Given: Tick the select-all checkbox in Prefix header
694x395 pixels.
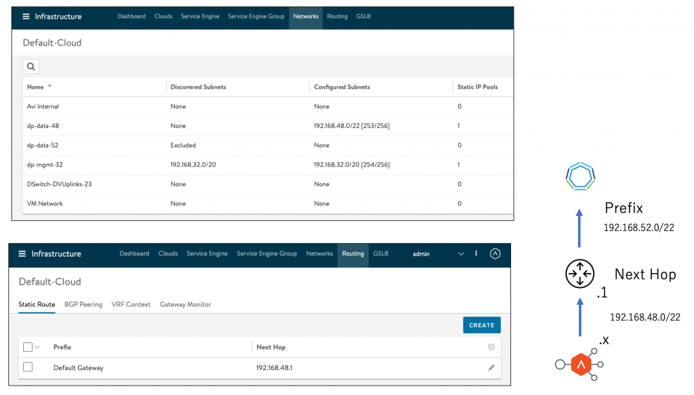Looking at the screenshot, I should (27, 347).
